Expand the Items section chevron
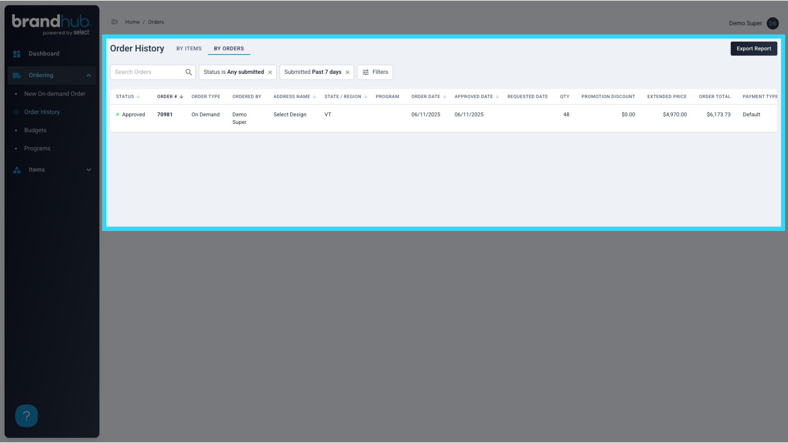Viewport: 788px width, 443px height. [x=89, y=169]
